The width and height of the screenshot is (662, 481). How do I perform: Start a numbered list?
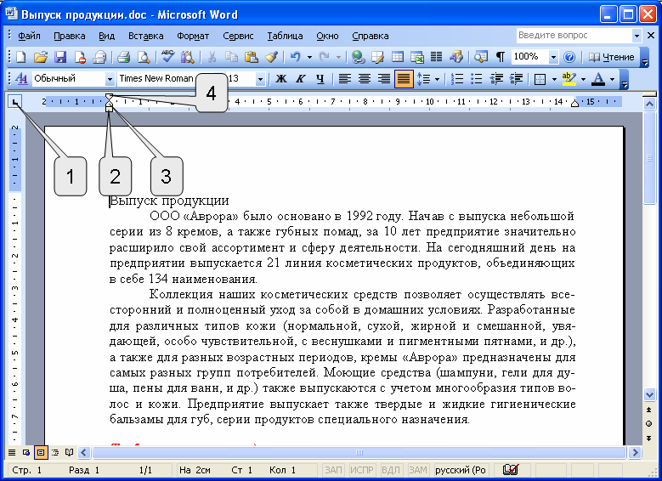(x=457, y=78)
